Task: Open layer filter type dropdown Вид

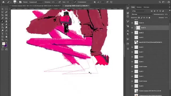Action: coord(138,11)
